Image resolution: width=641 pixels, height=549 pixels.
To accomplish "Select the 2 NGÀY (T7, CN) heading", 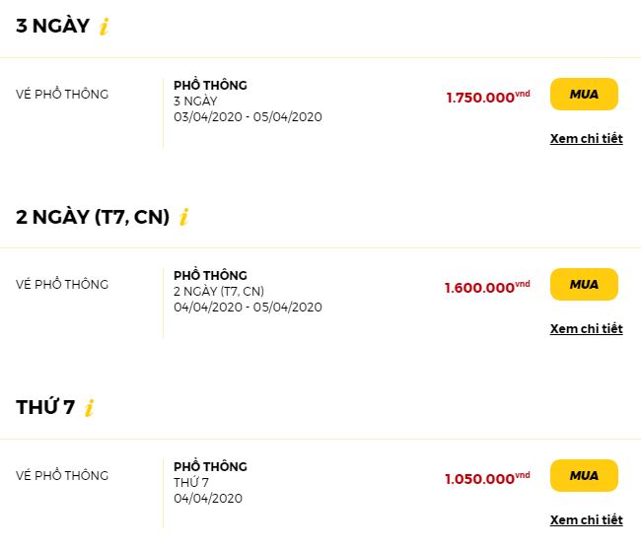I will [93, 217].
